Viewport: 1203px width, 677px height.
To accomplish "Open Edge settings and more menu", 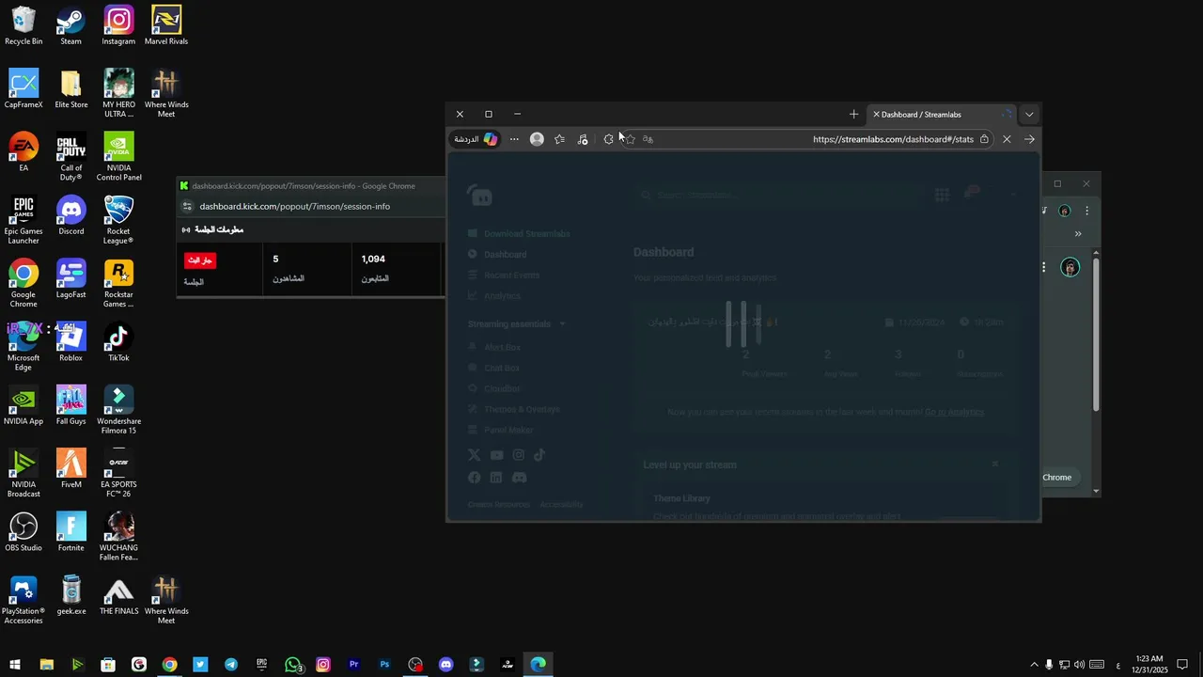I will pyautogui.click(x=514, y=139).
